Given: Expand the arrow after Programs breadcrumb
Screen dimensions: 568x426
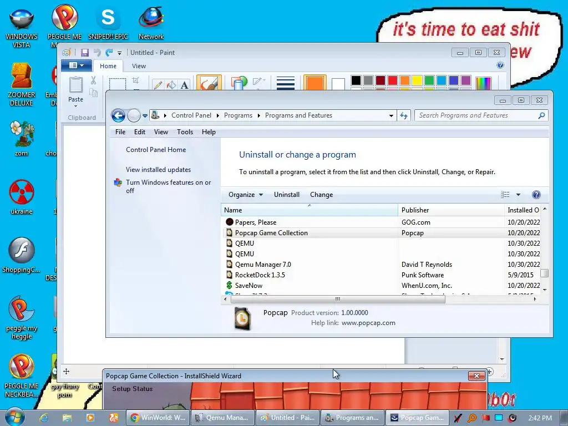Looking at the screenshot, I should tap(258, 115).
